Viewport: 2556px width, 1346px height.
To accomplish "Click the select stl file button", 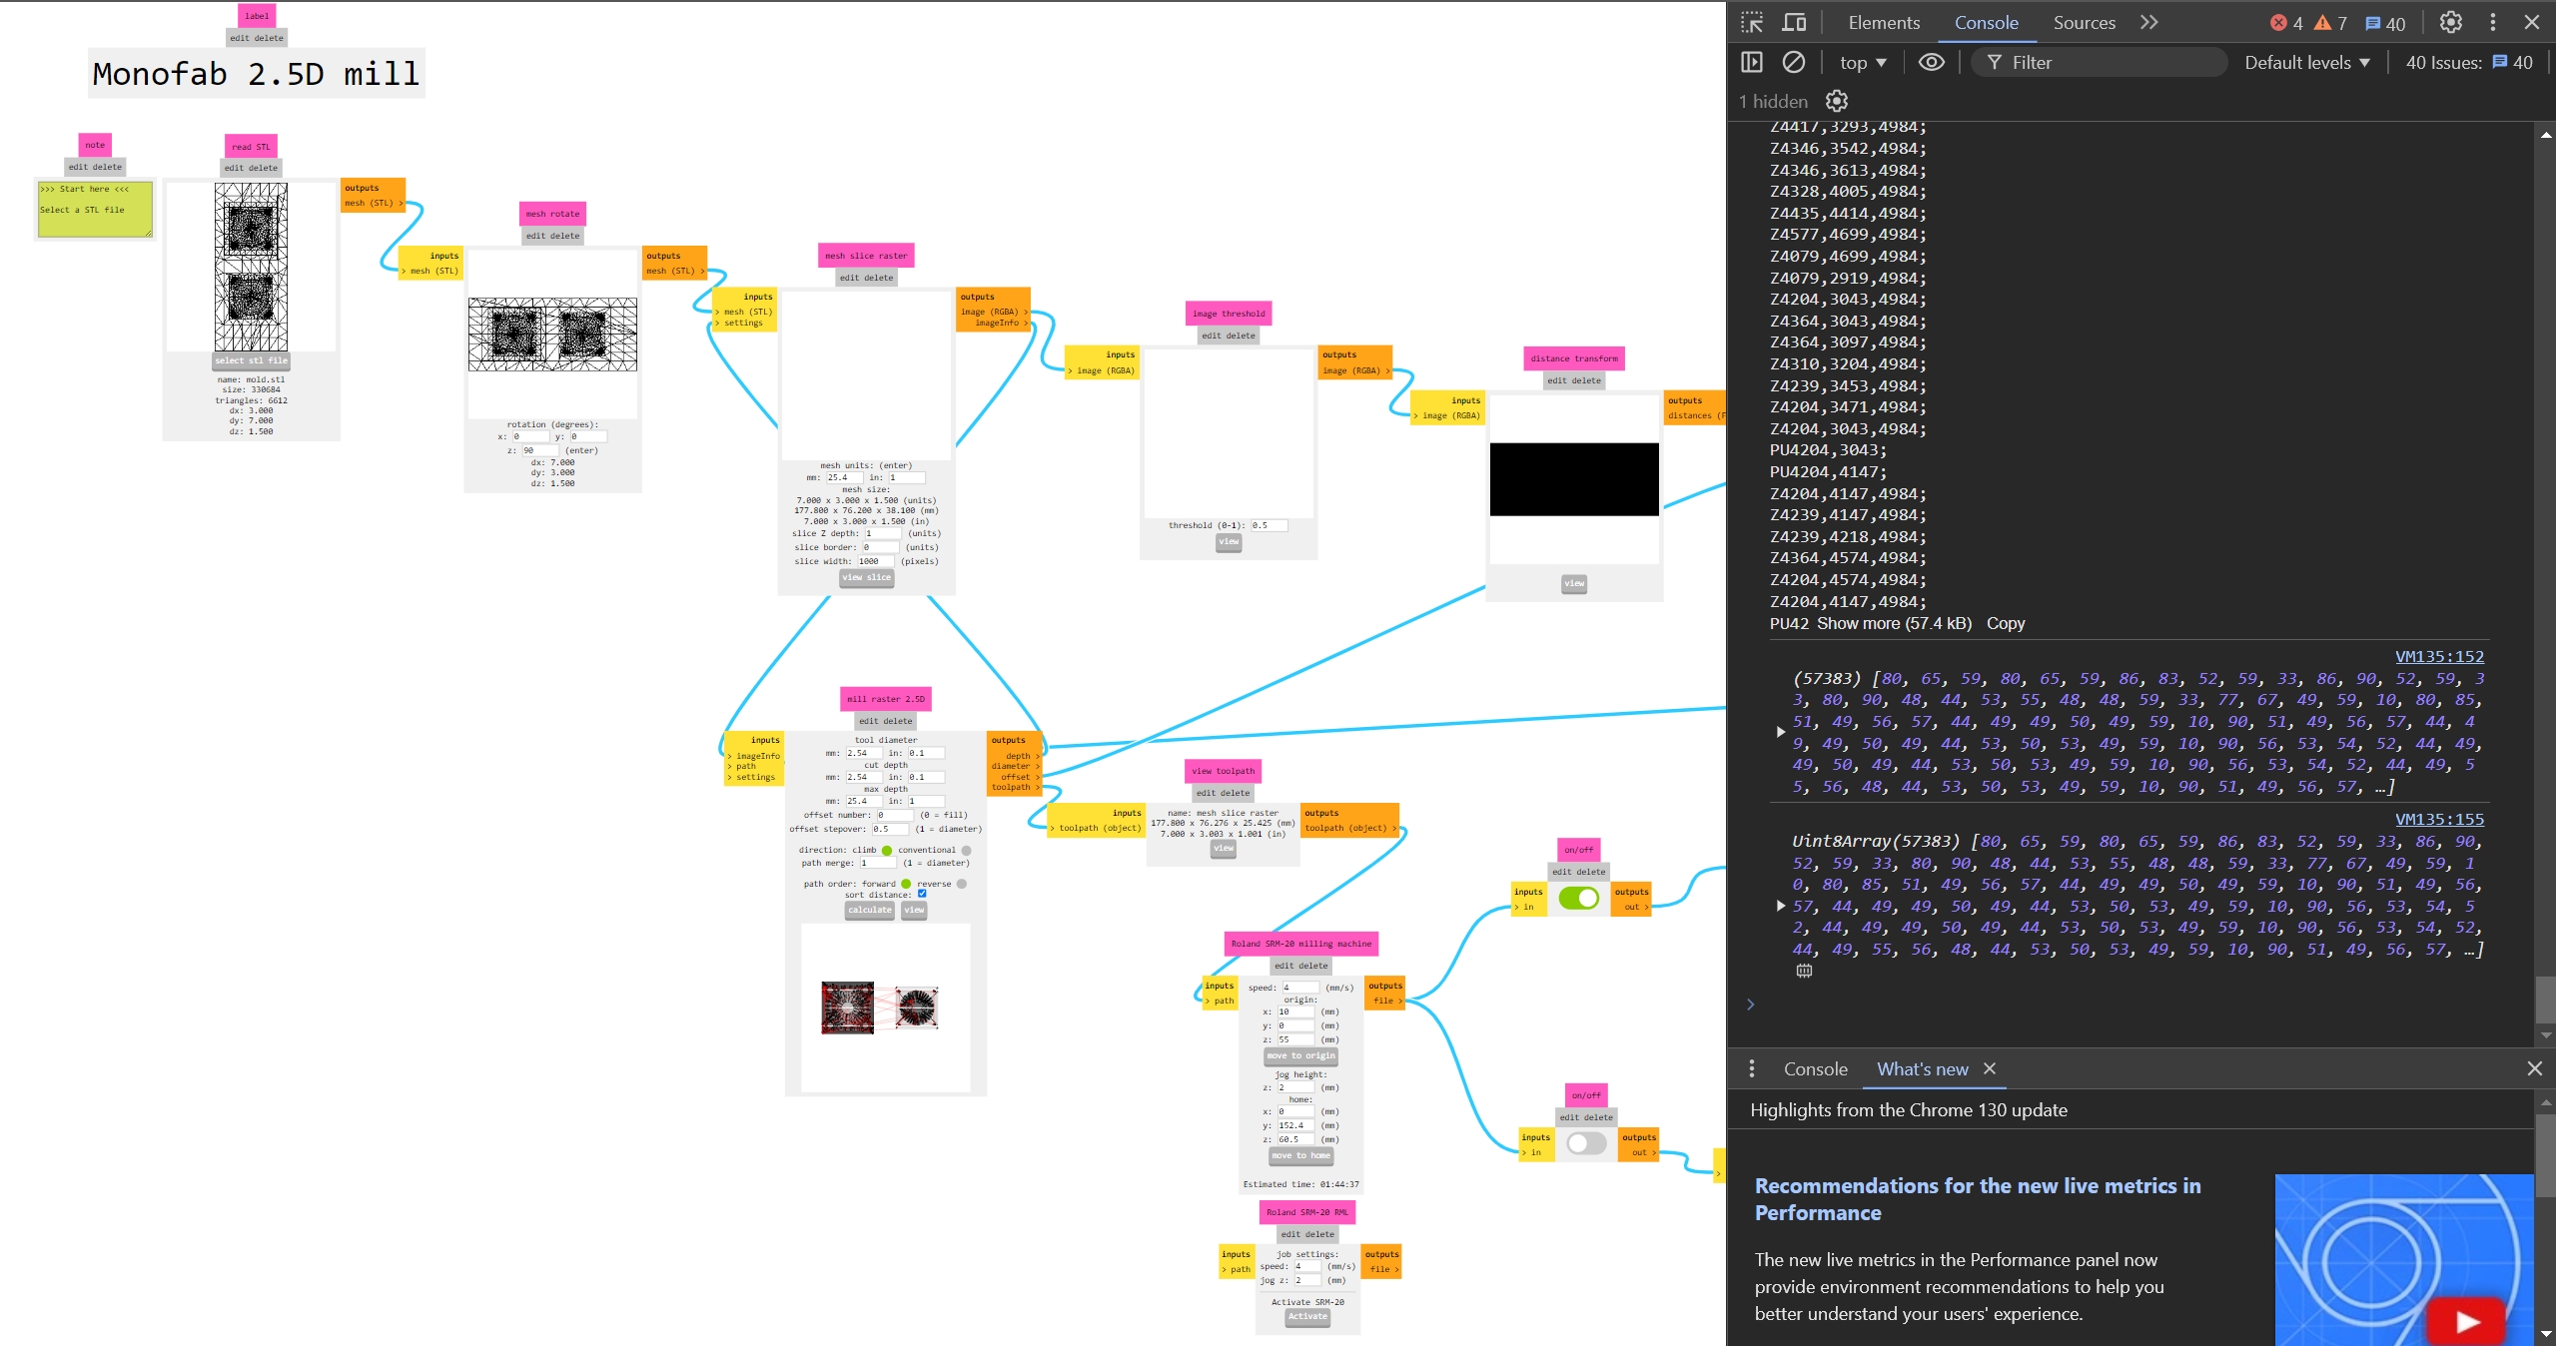I will point(251,360).
